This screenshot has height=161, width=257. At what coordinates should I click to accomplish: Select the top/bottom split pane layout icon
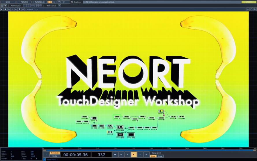[32, 6]
